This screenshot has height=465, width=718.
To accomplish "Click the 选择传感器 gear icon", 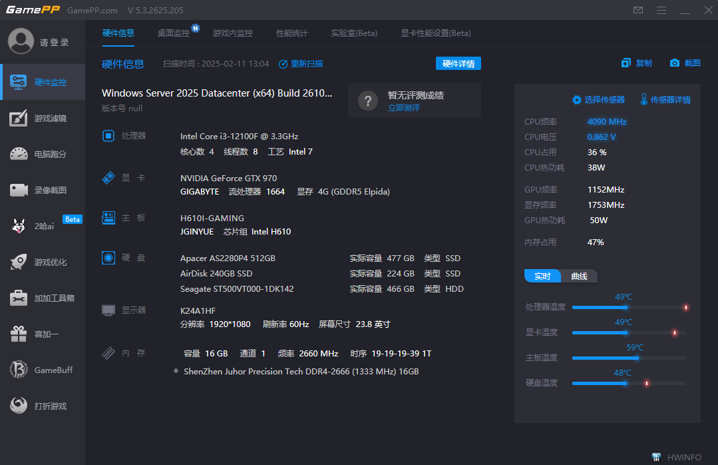I will pyautogui.click(x=576, y=99).
